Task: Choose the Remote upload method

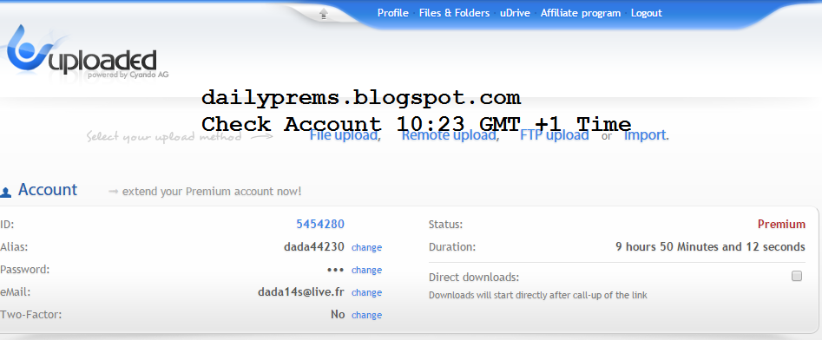Action: click(x=449, y=135)
